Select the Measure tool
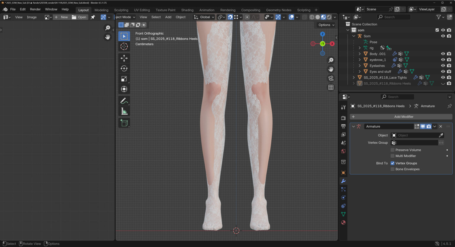The height and width of the screenshot is (247, 455). [x=124, y=112]
